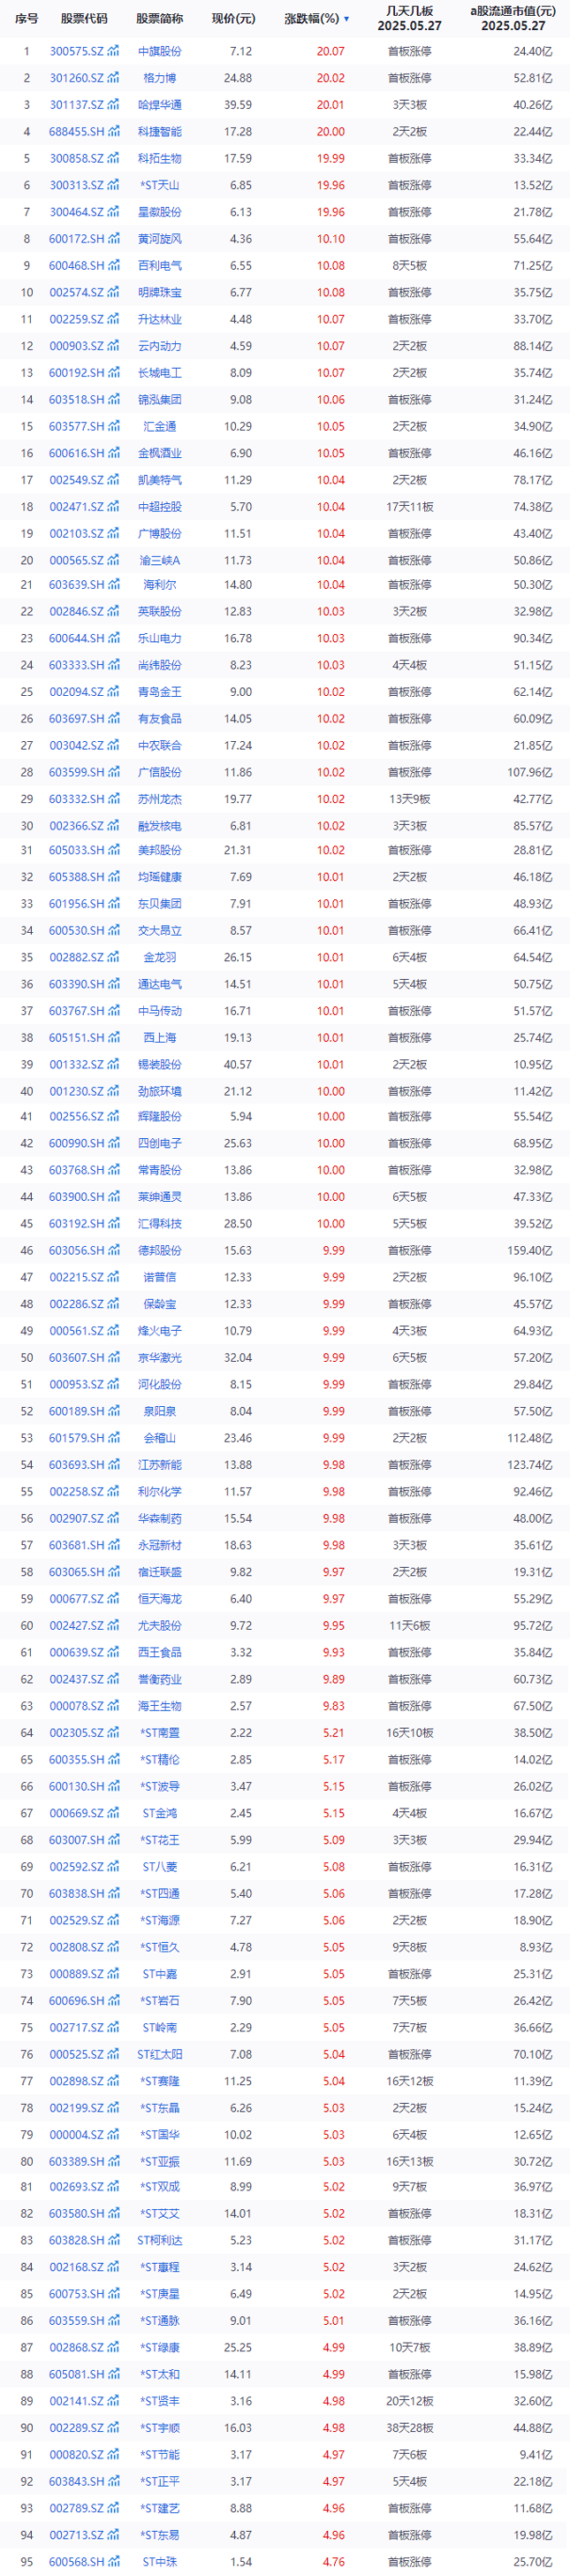
Task: Open the chart icon beside 301260.SZ
Action: 113,78
